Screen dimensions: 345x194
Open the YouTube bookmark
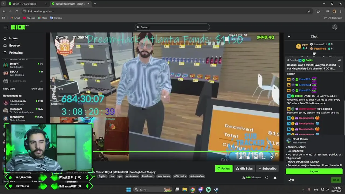tap(29, 18)
